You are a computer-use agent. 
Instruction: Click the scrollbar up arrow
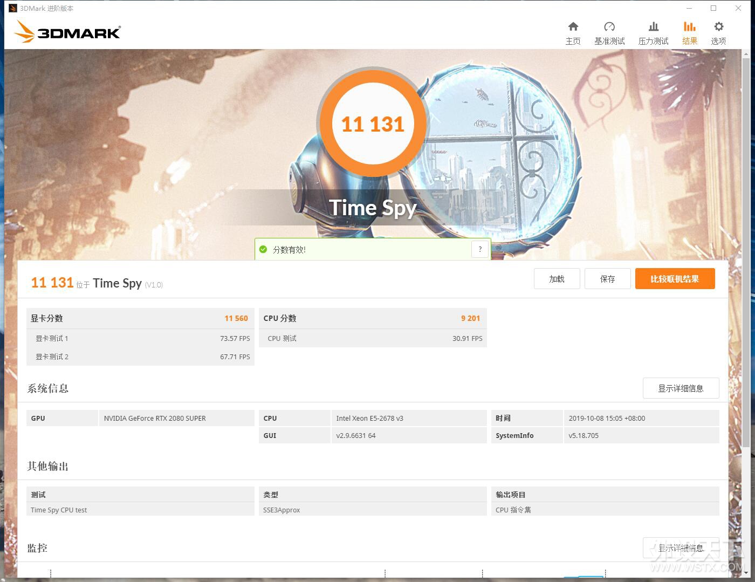[746, 53]
